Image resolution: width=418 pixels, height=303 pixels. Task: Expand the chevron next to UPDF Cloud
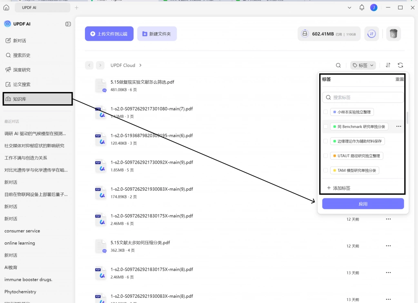tap(140, 66)
